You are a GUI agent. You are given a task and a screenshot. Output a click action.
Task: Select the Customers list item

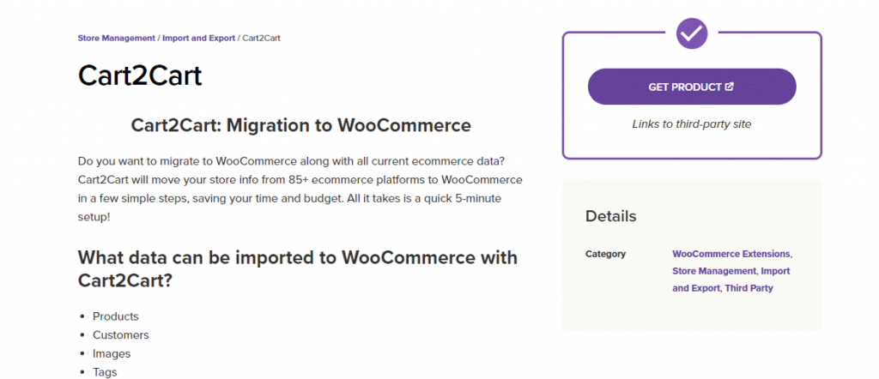121,335
